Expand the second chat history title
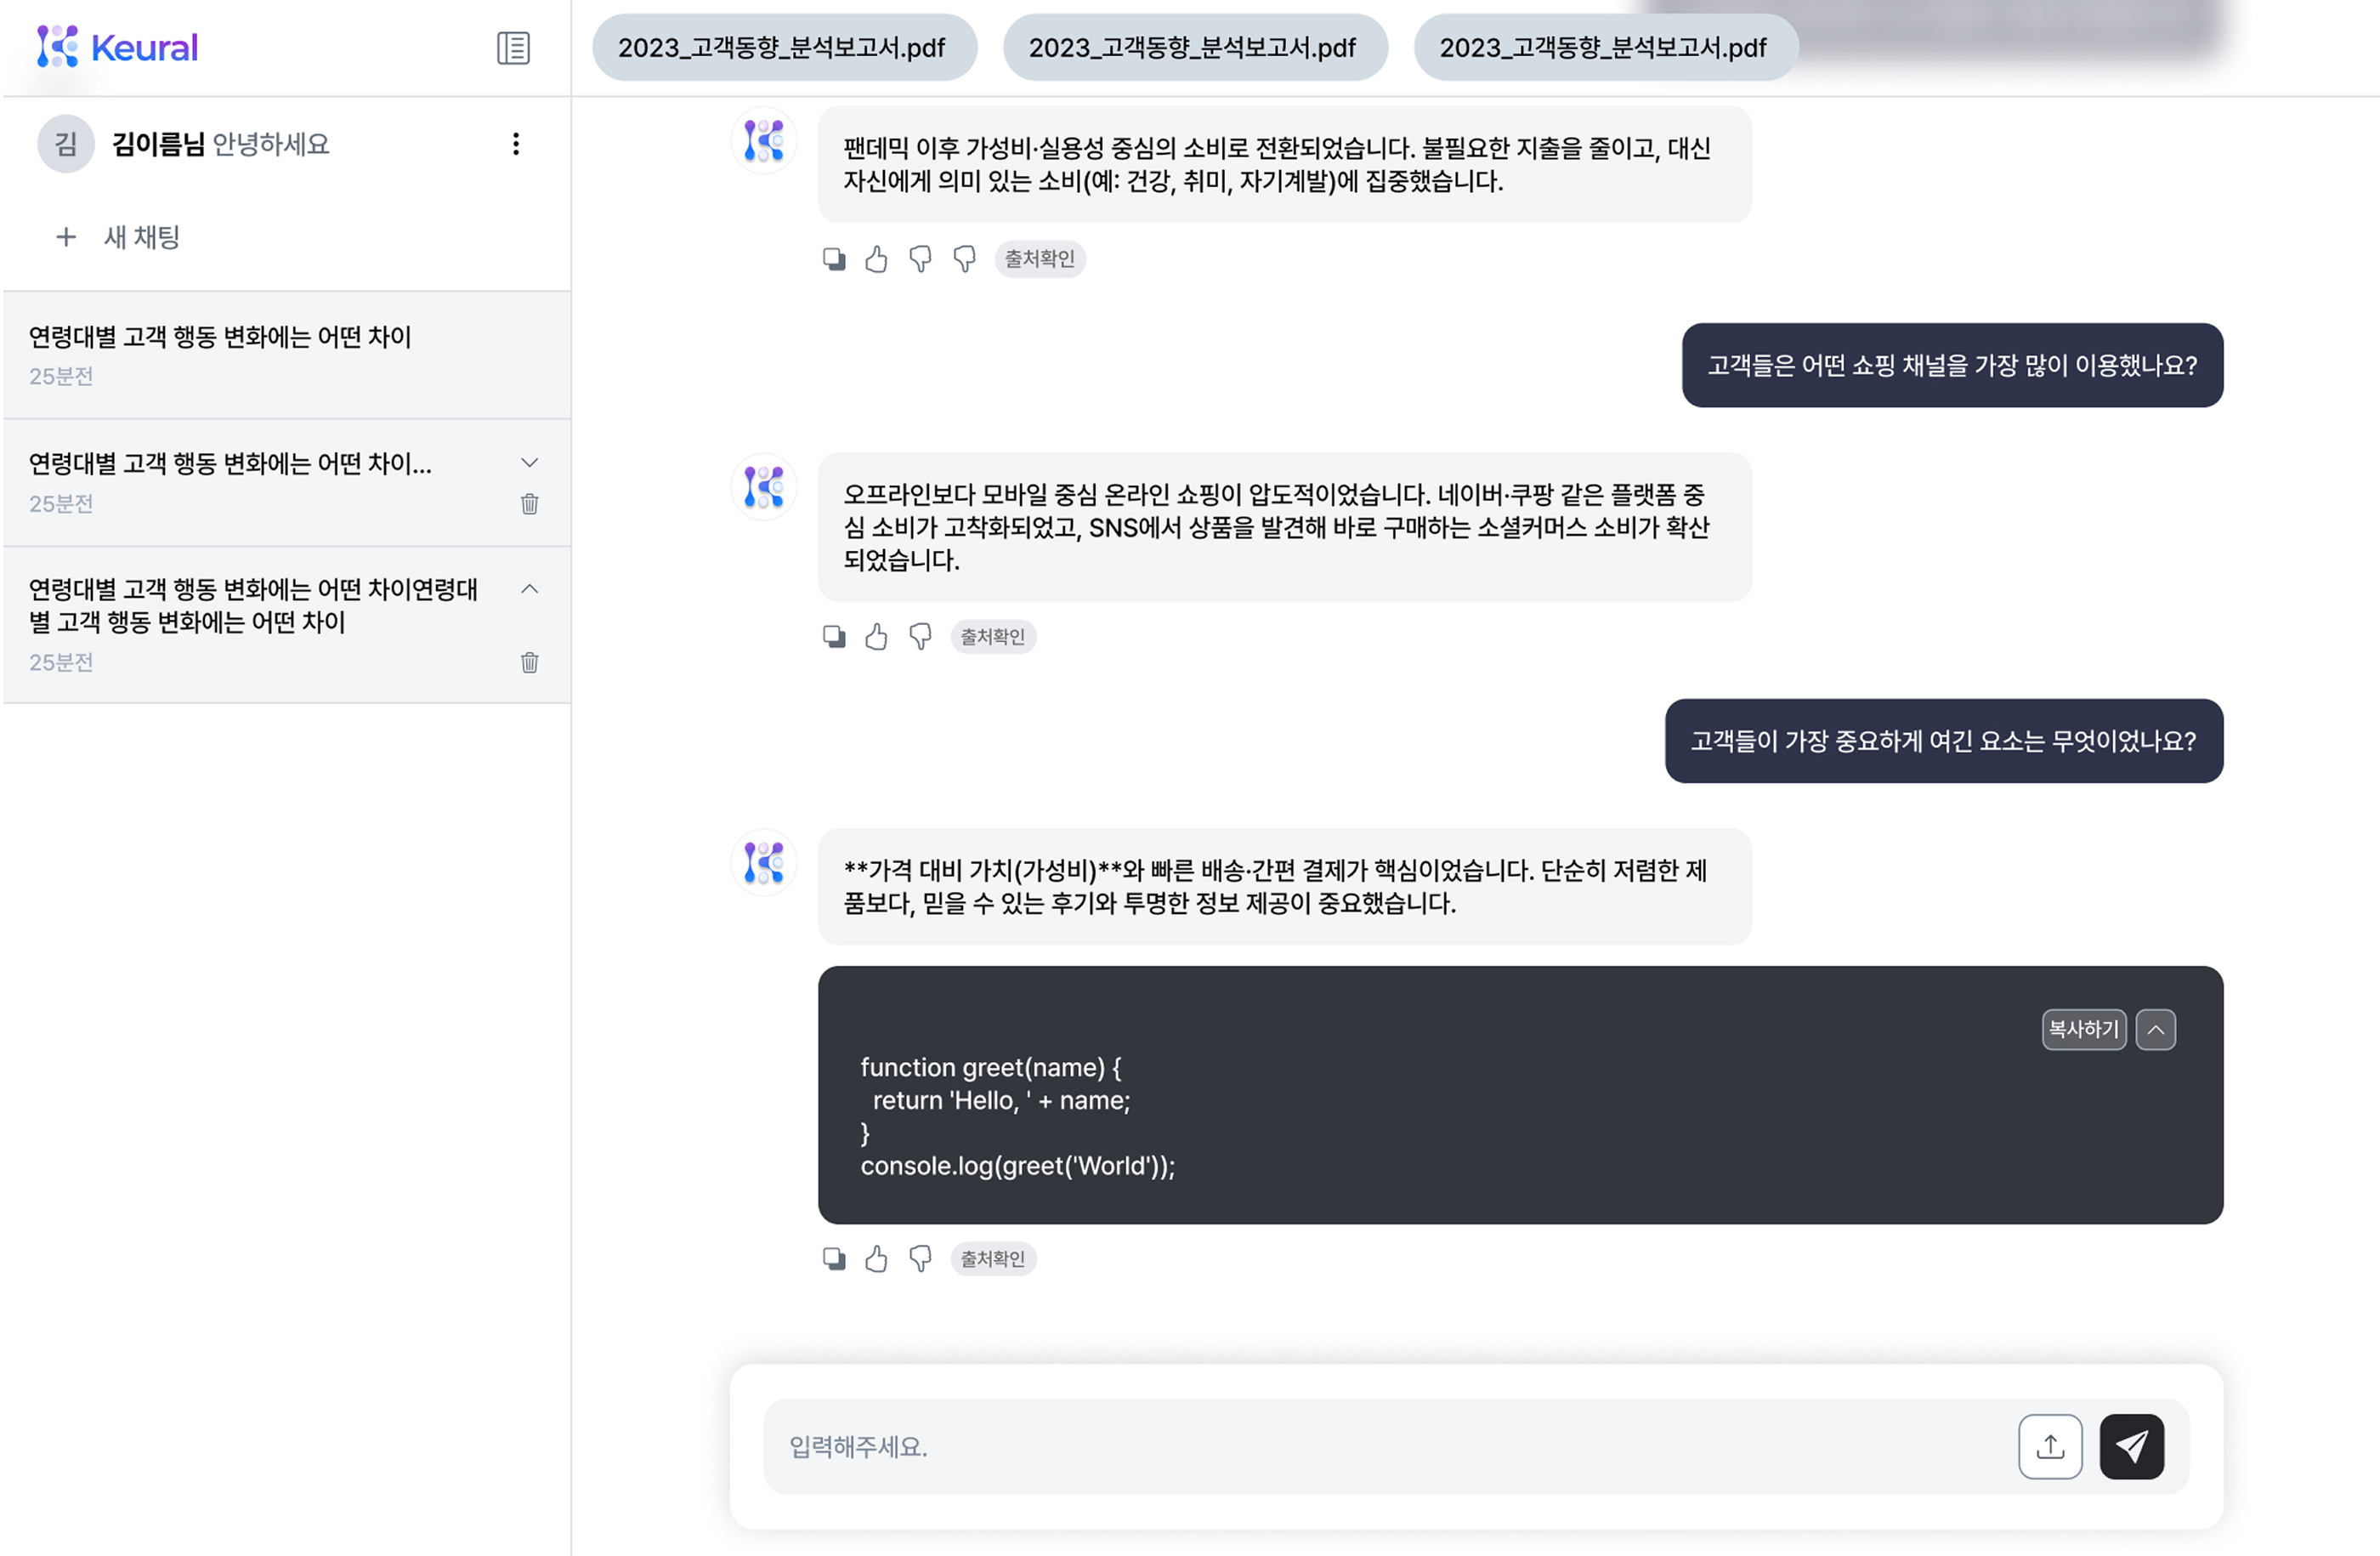Screen dimensions: 2380x1556 pyautogui.click(x=530, y=462)
